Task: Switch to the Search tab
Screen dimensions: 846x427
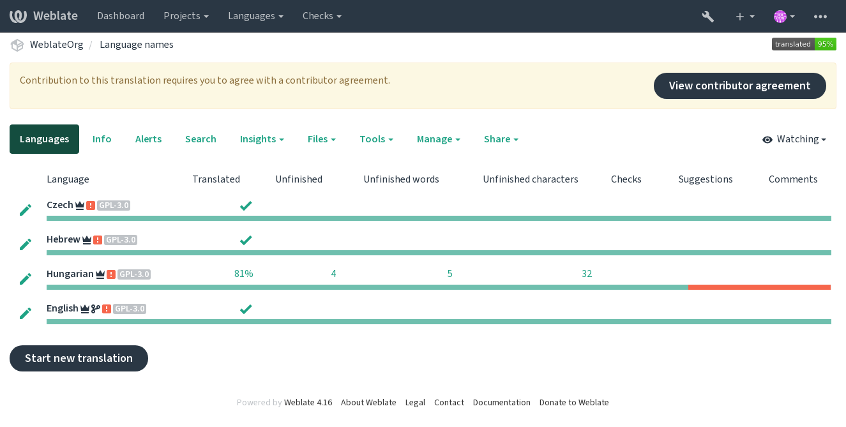Action: tap(200, 139)
